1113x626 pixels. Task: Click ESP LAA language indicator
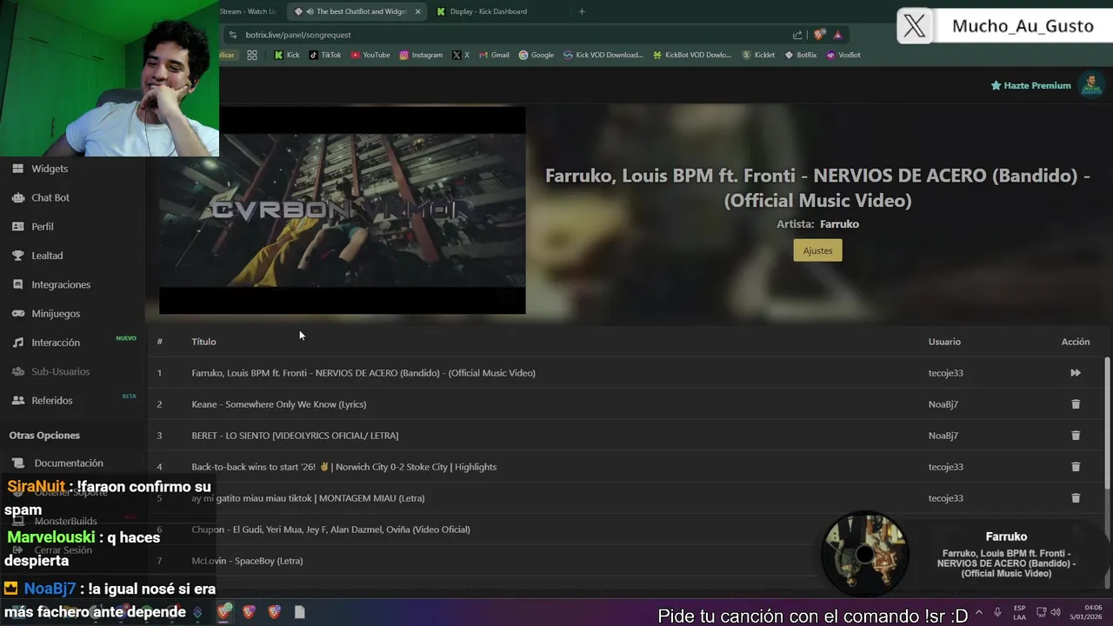(1019, 612)
